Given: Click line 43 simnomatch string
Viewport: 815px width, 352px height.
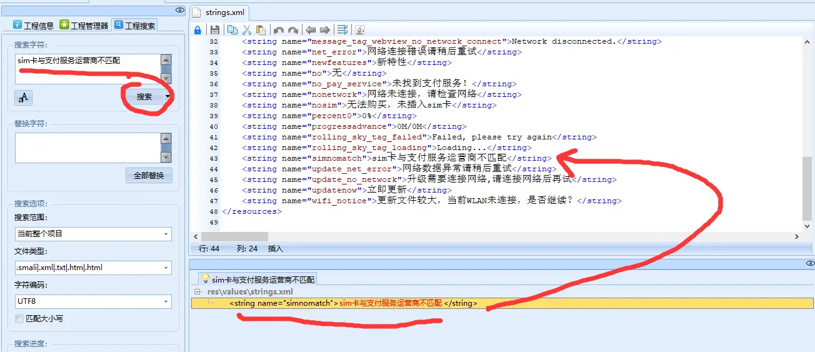Looking at the screenshot, I should pos(397,158).
